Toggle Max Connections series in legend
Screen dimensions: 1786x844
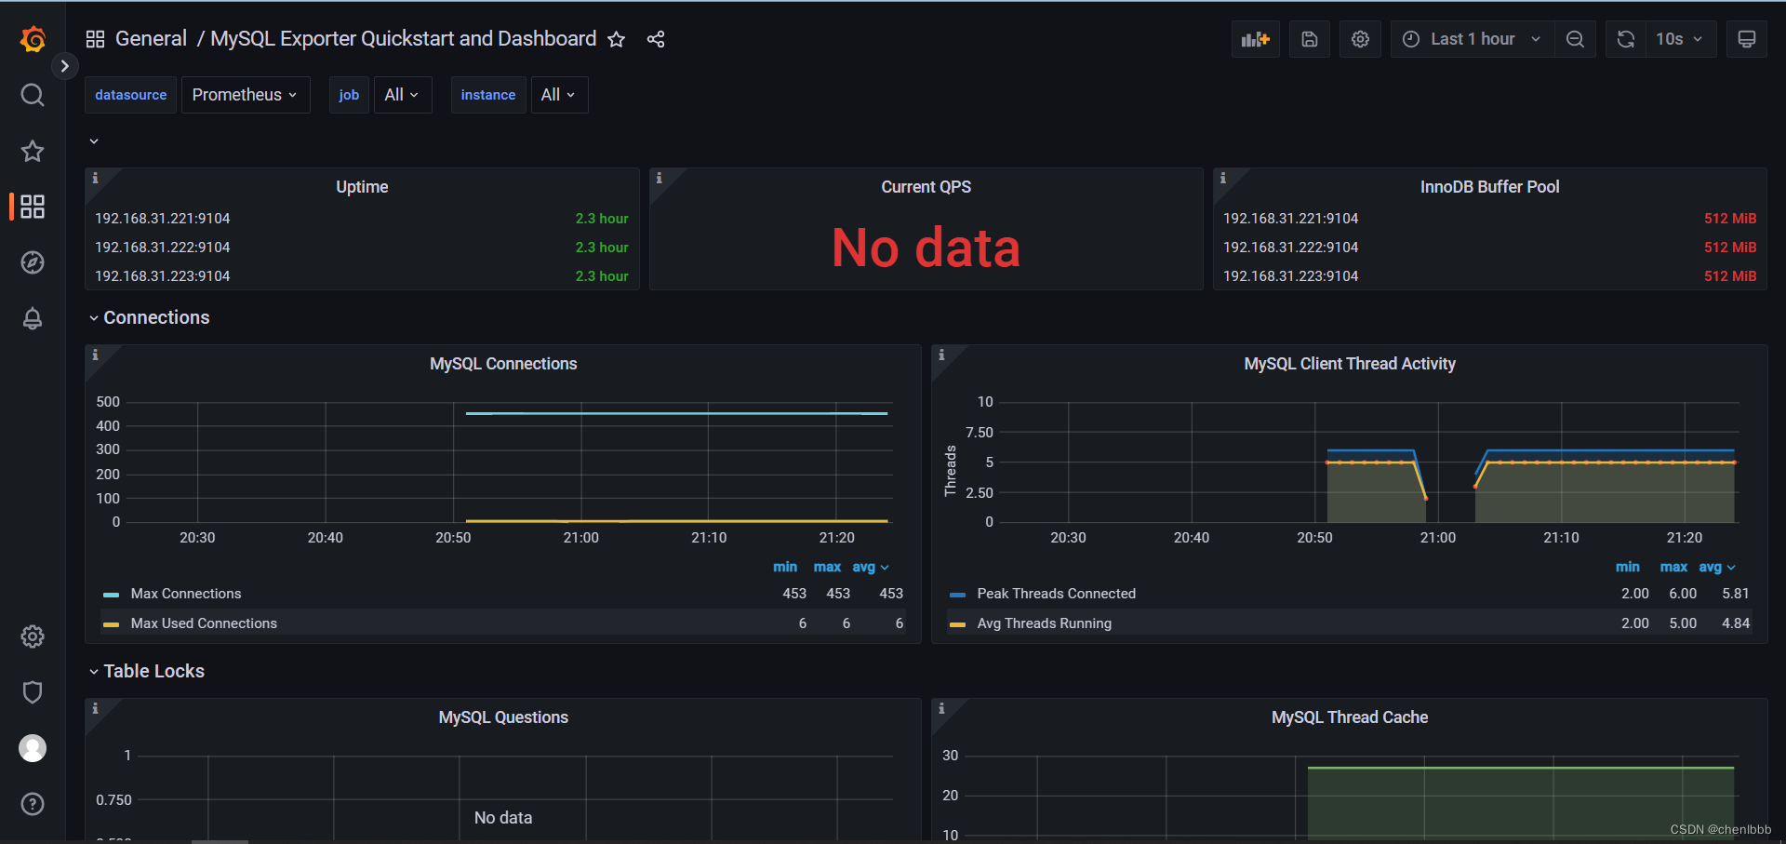pos(186,594)
